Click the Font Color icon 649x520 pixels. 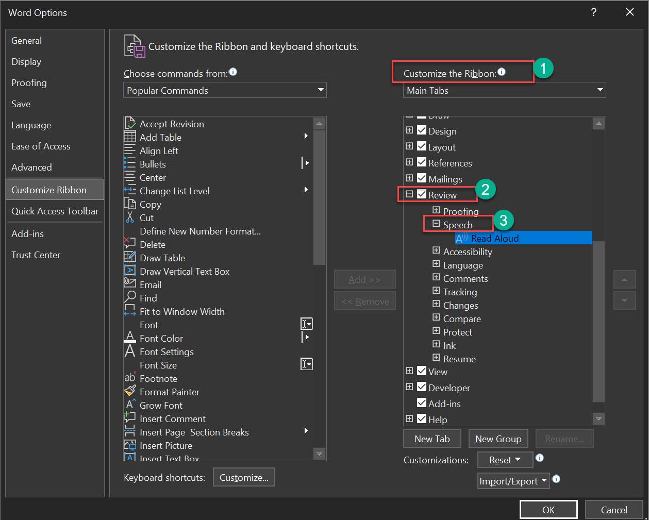coord(130,338)
